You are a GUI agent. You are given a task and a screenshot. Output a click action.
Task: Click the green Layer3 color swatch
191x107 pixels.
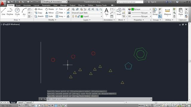point(82,16)
